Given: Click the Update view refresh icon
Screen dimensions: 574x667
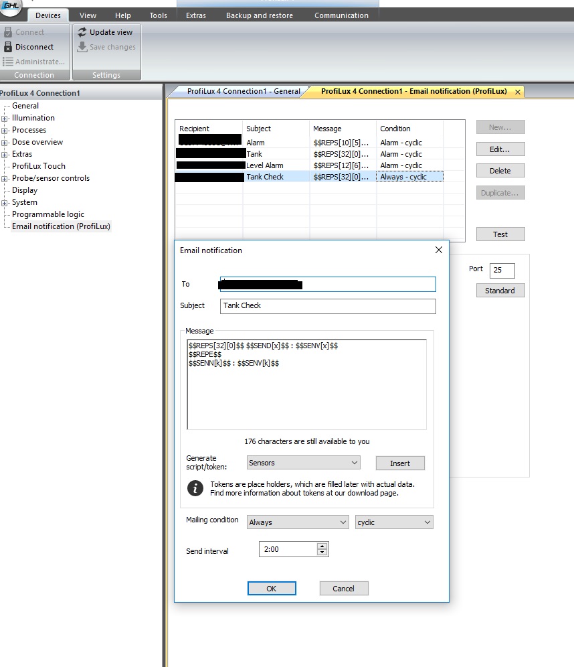Looking at the screenshot, I should [82, 32].
